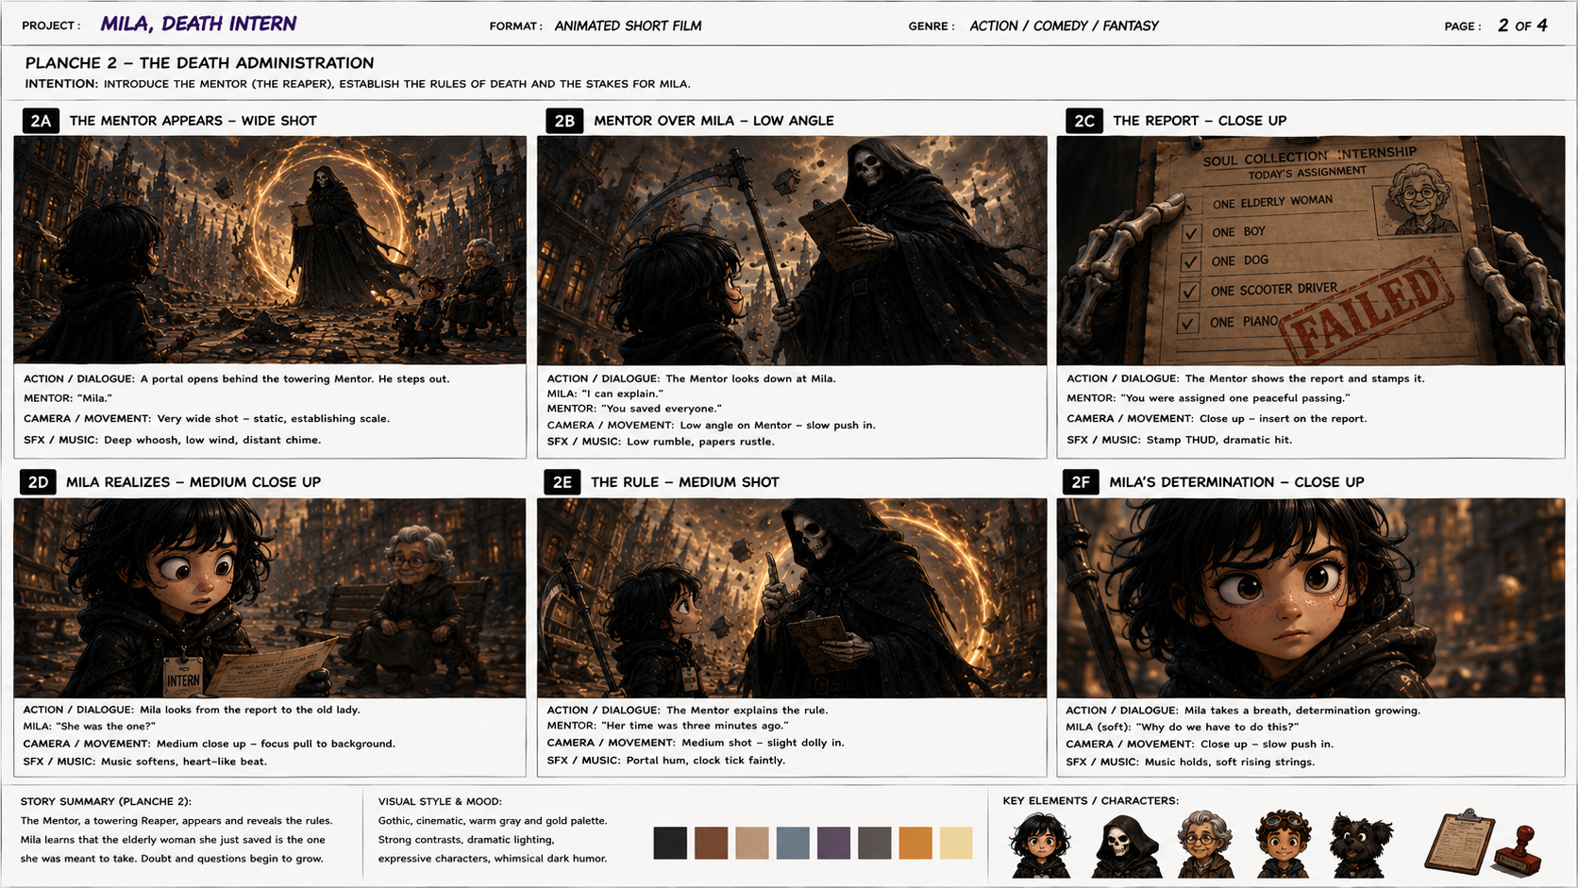Viewport: 1578px width, 888px height.
Task: Click the black dog character icon
Action: [x=1361, y=846]
